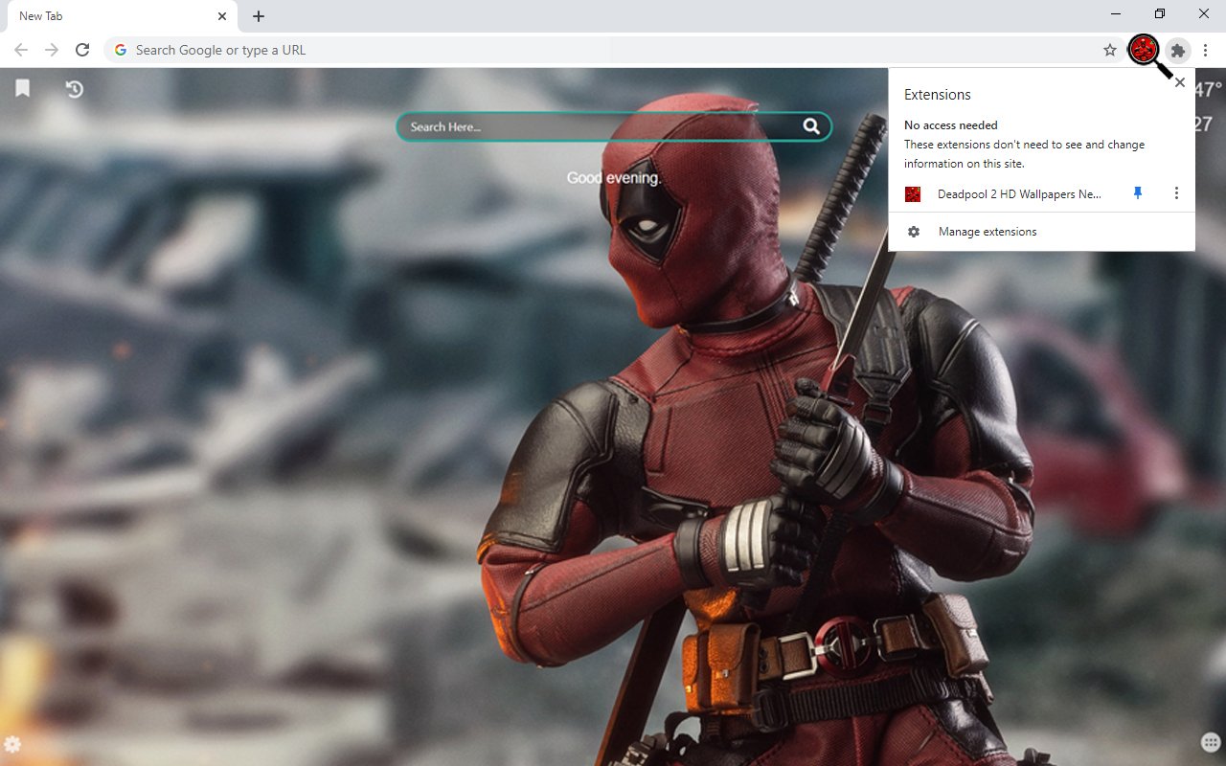The height and width of the screenshot is (766, 1226).
Task: Click the browser Forward arrow
Action: [x=52, y=50]
